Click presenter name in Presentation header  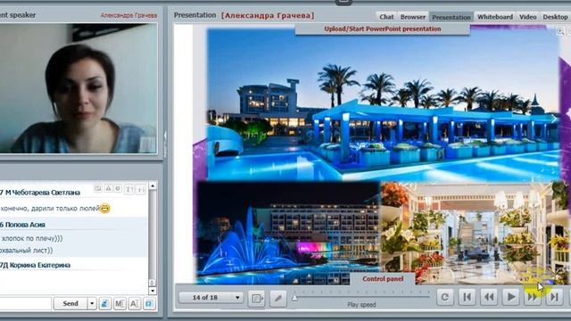[268, 15]
